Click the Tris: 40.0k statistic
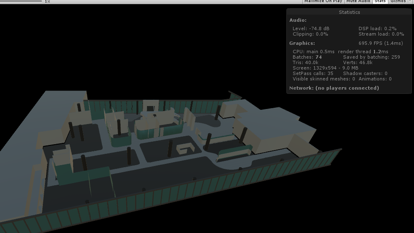The width and height of the screenshot is (414, 233). [x=305, y=62]
